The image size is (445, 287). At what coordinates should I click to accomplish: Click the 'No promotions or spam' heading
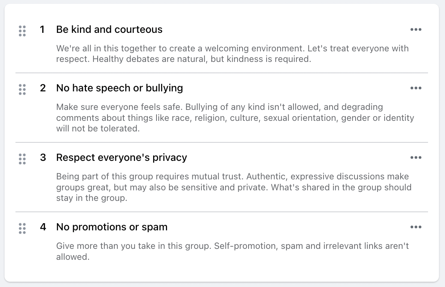(x=112, y=227)
